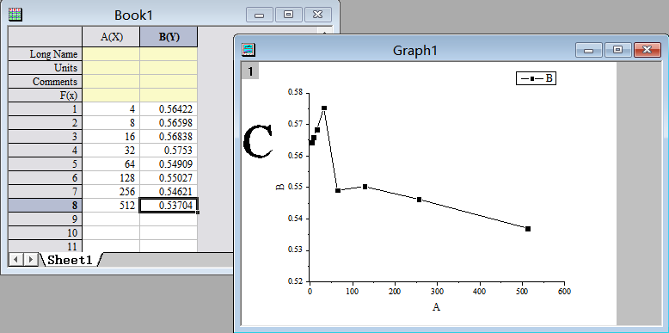Click the Units cell of column B
Viewport: 669px width, 333px height.
pyautogui.click(x=169, y=68)
